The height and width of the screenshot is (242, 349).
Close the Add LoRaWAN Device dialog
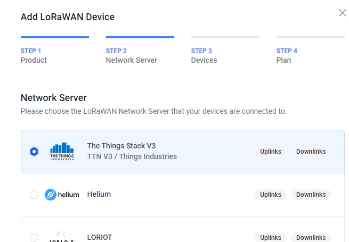[x=342, y=13]
